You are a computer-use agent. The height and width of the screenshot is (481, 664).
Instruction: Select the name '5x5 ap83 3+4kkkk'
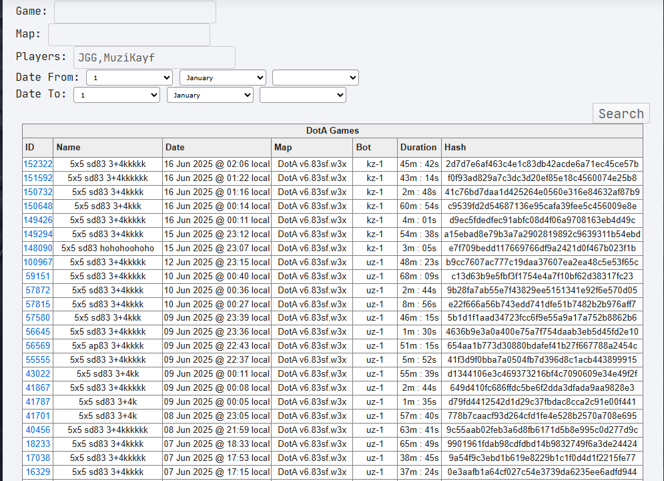click(107, 345)
